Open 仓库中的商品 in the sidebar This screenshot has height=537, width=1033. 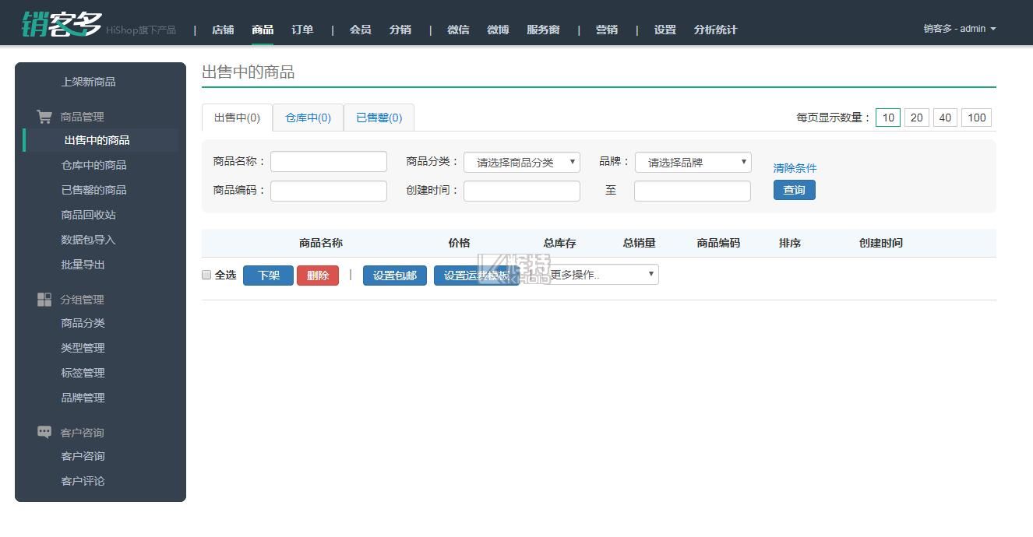point(93,165)
